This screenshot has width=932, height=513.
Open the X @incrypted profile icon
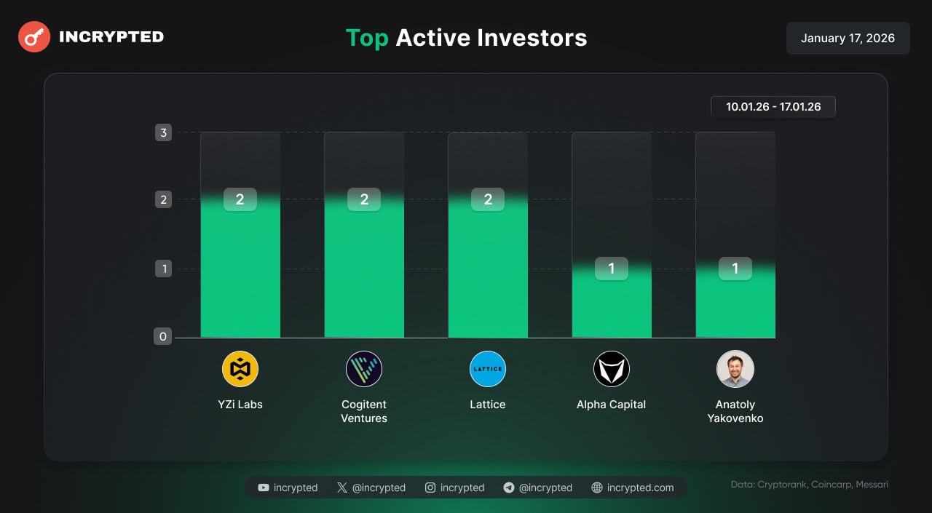pos(342,488)
